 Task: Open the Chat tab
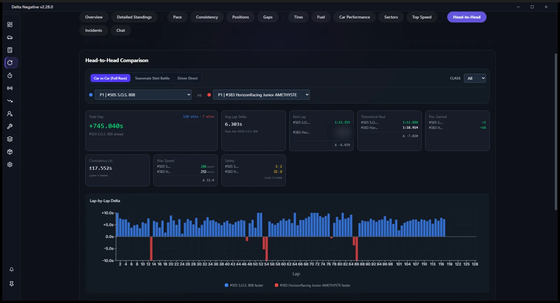coord(121,30)
